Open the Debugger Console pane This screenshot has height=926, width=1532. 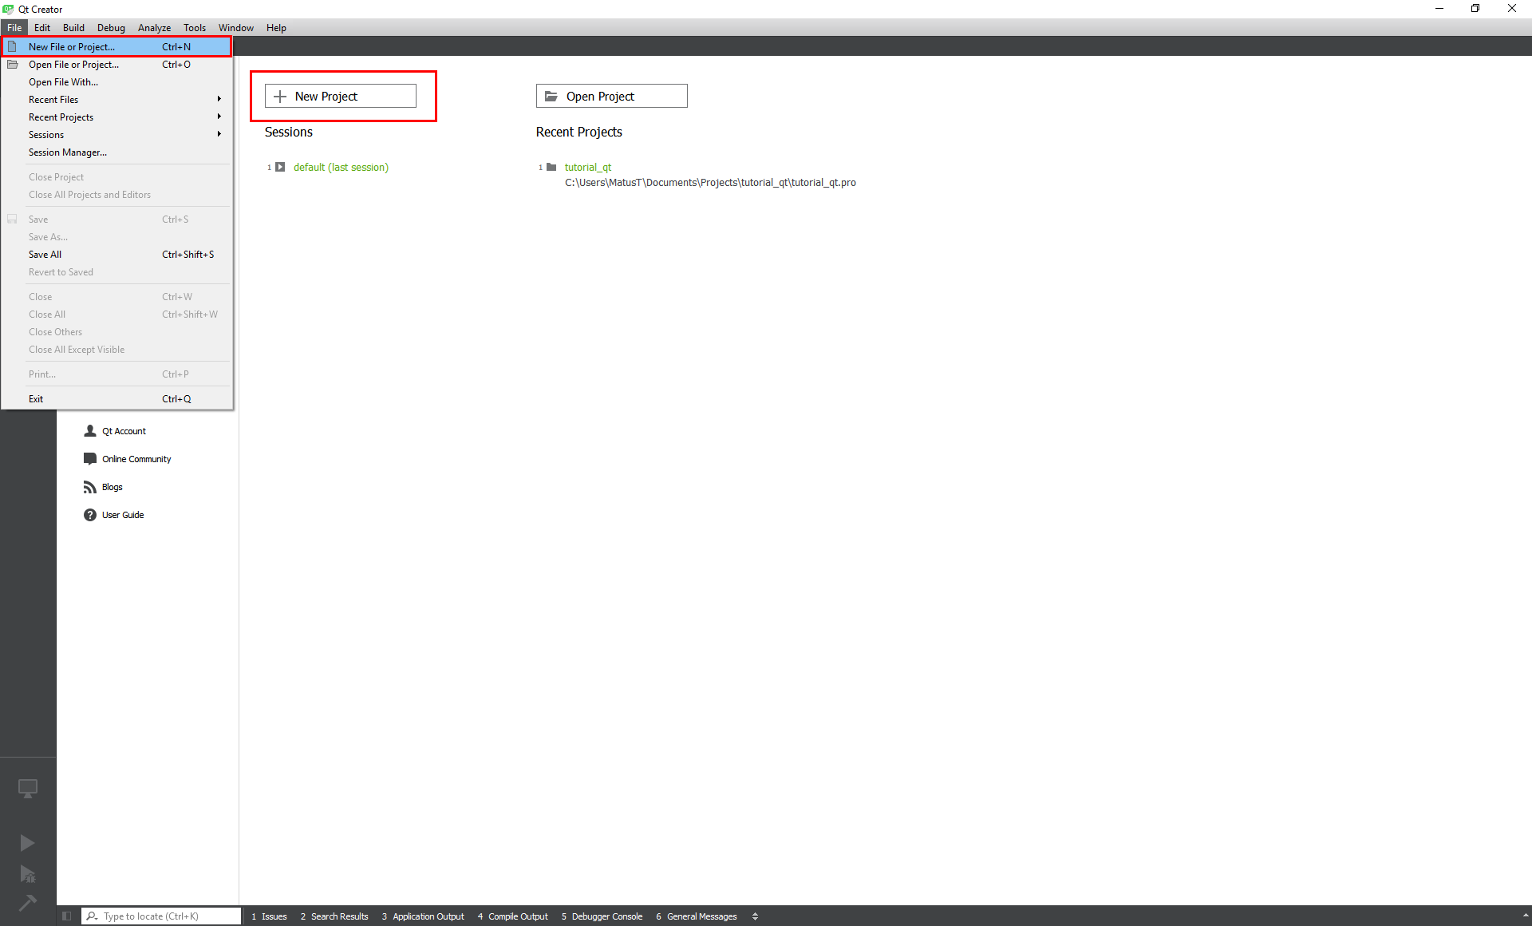(x=602, y=916)
